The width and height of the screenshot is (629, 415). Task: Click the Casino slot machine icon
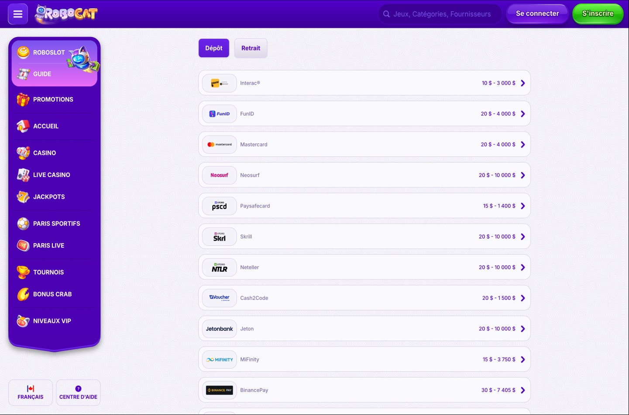pos(23,153)
